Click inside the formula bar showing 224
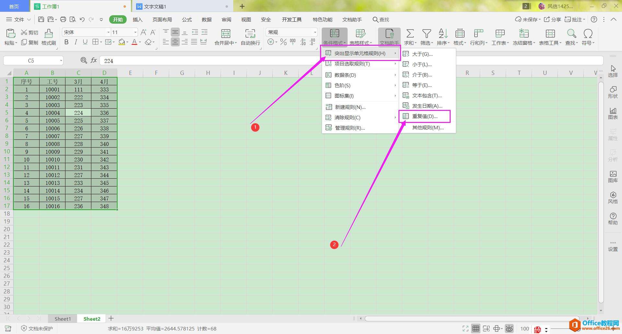This screenshot has height=334, width=622. (351, 61)
